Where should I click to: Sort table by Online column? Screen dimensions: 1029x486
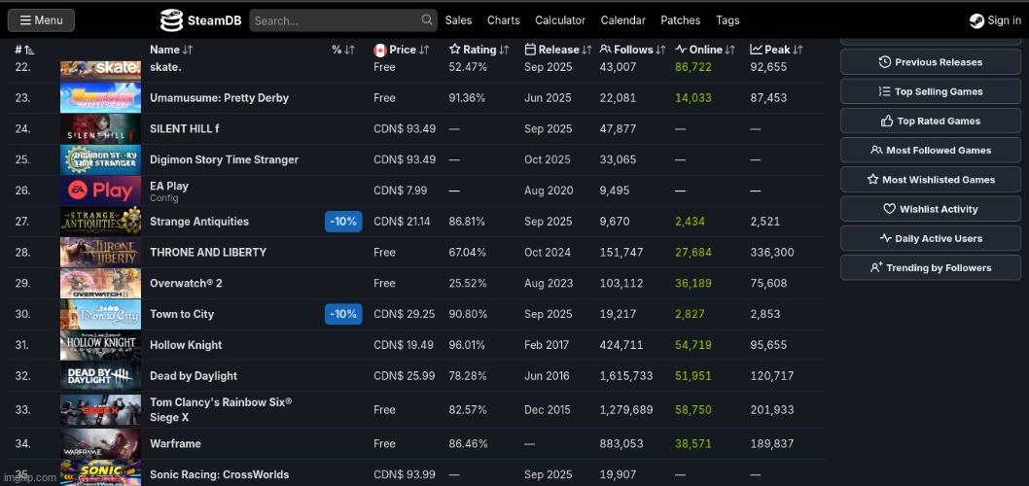point(705,50)
